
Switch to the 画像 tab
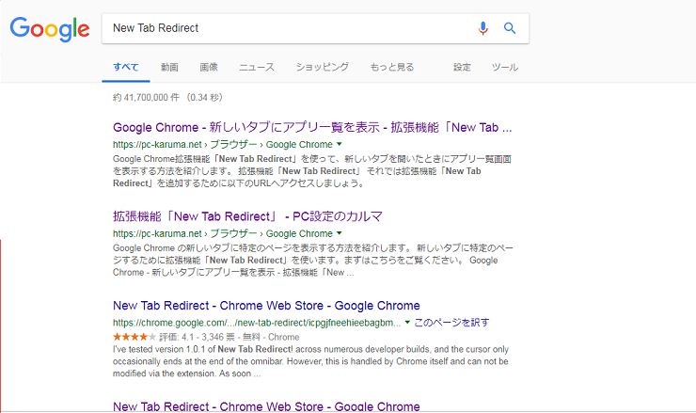209,67
